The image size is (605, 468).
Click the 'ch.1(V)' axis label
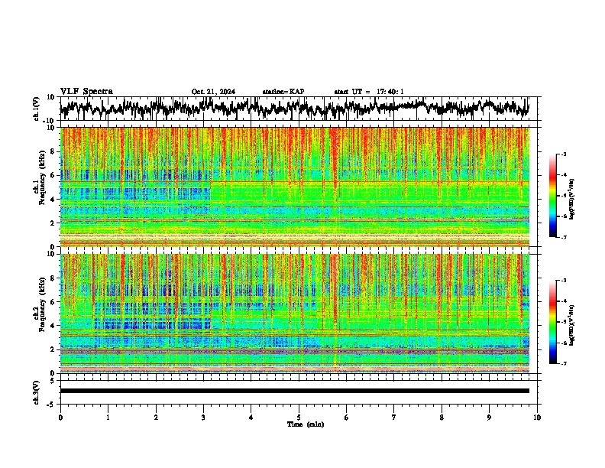click(x=37, y=109)
